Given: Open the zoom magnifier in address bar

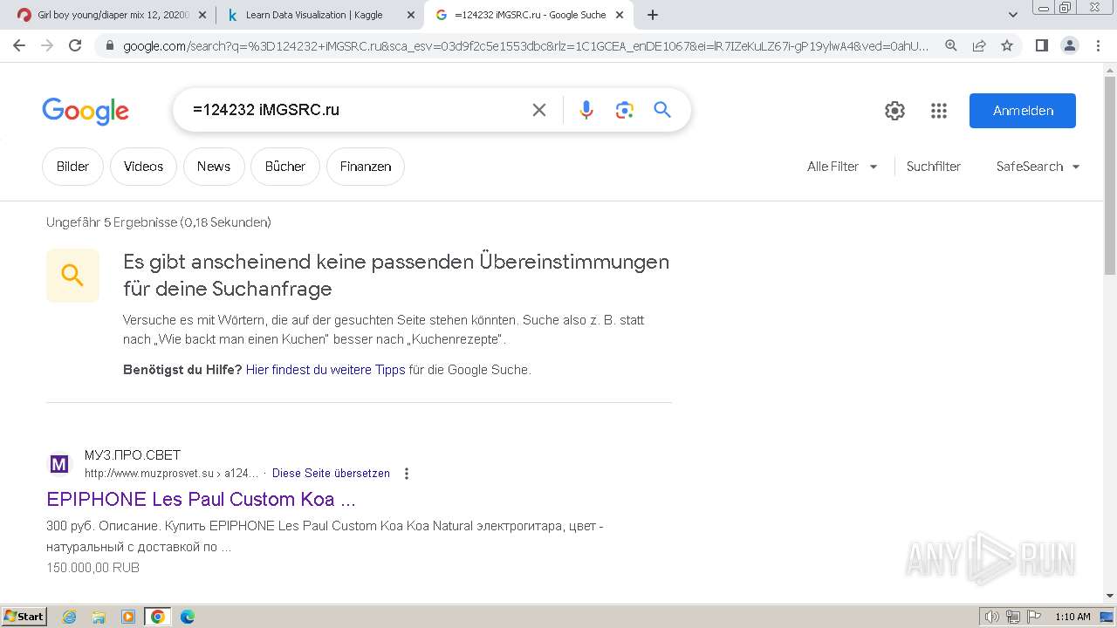Looking at the screenshot, I should pyautogui.click(x=951, y=46).
